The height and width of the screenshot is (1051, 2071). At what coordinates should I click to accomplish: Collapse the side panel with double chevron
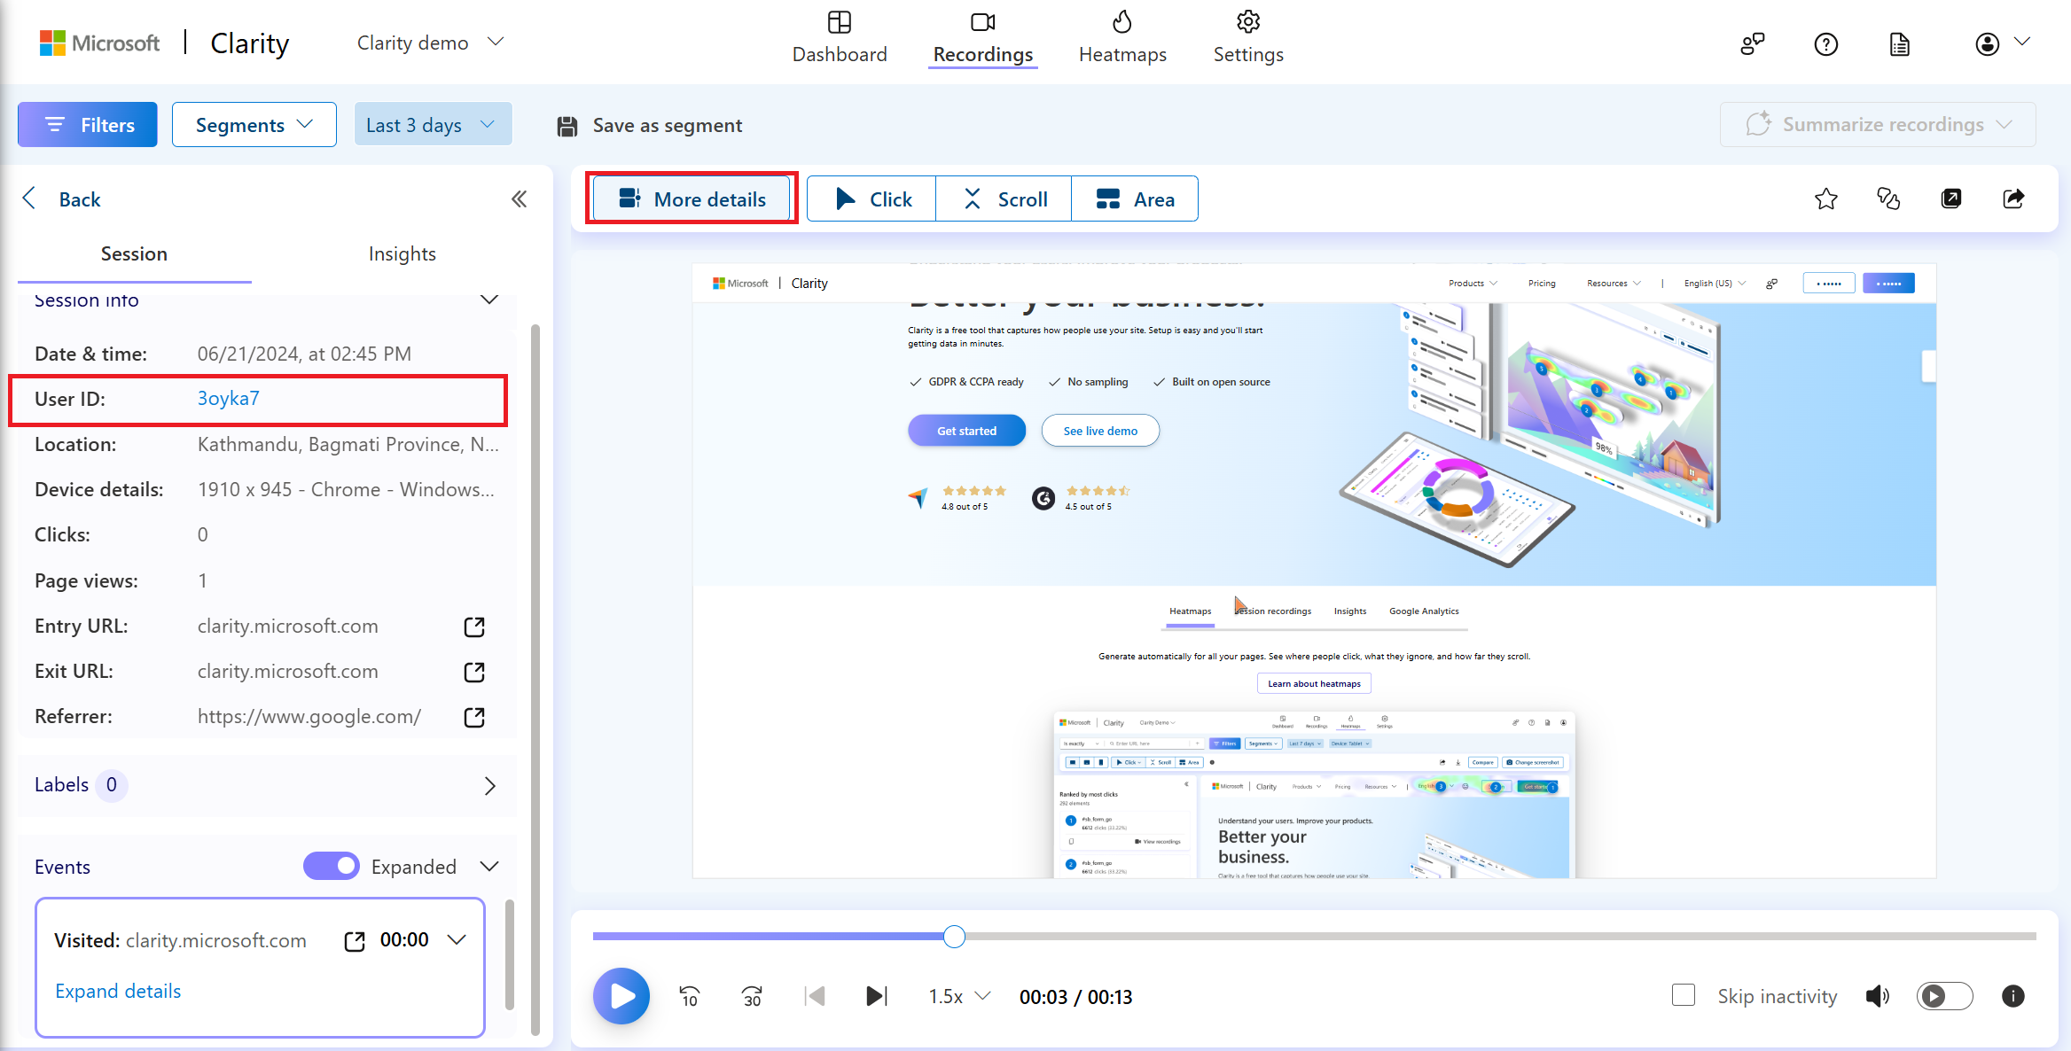[519, 199]
